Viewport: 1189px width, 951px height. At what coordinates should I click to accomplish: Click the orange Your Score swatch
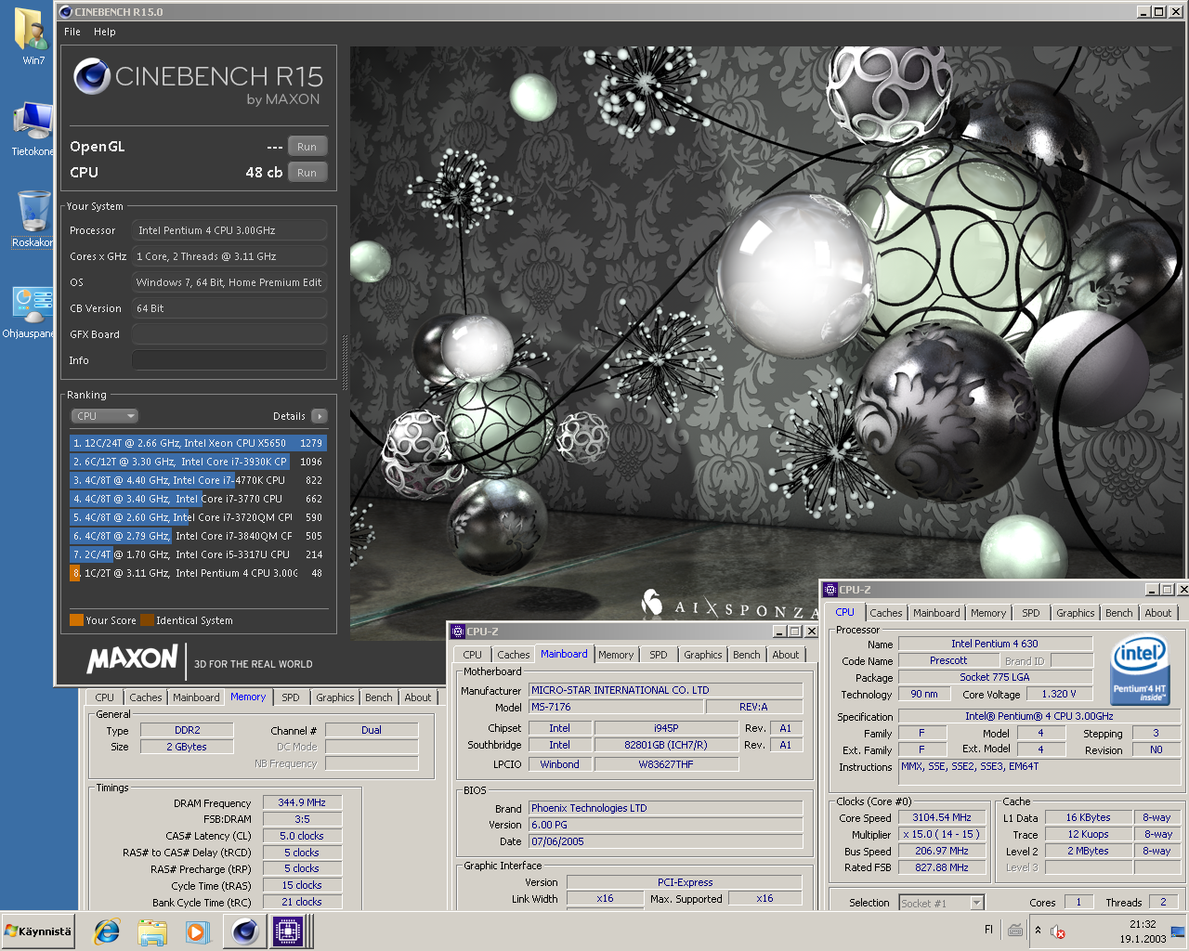76,620
